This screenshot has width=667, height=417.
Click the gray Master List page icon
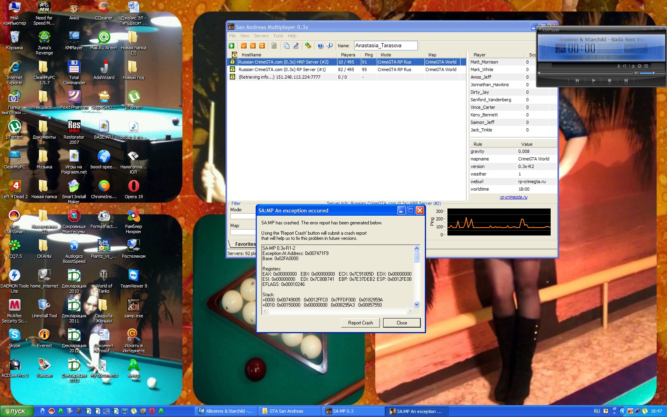click(x=274, y=46)
